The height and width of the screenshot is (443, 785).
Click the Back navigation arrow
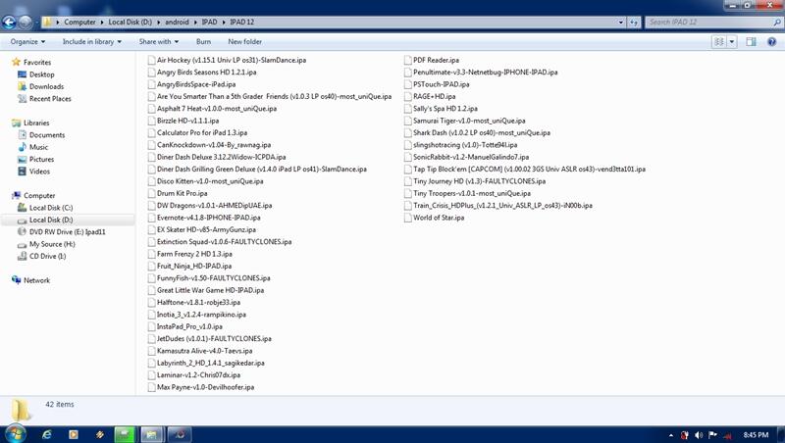pyautogui.click(x=9, y=22)
